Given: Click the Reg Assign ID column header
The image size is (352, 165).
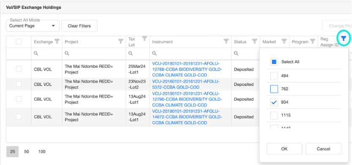Looking at the screenshot, I should point(329,42).
